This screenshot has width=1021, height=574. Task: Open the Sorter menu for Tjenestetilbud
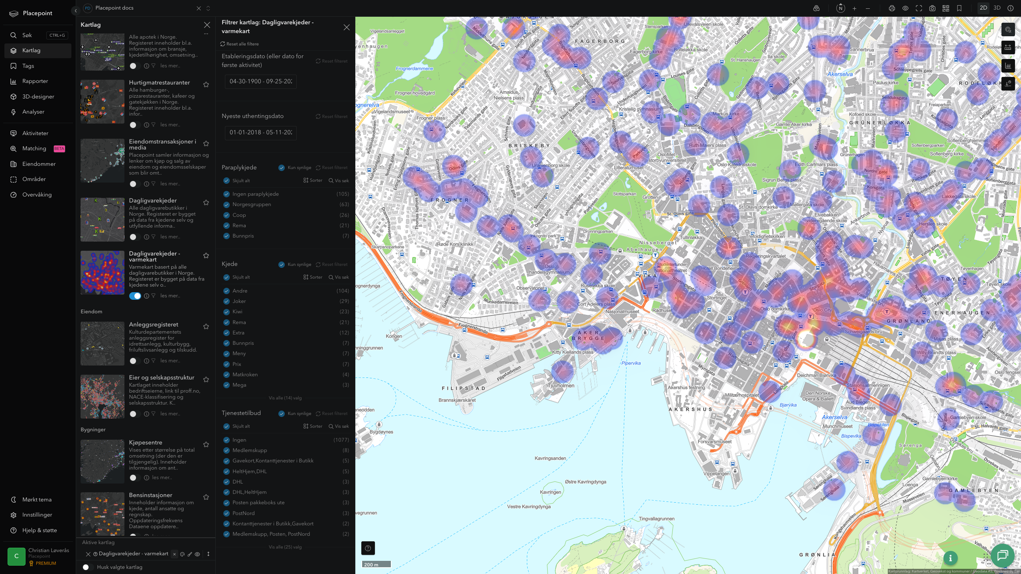point(313,426)
